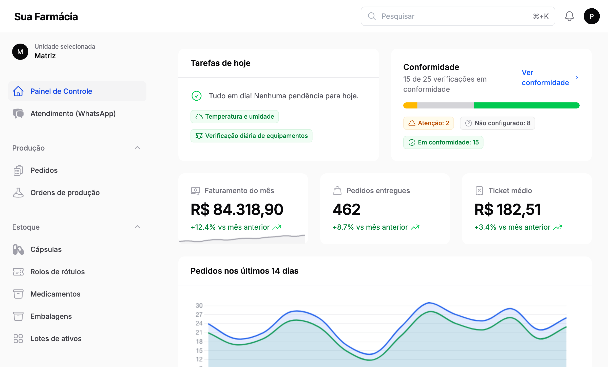Click the Sua Farmácia logo
The width and height of the screenshot is (608, 367).
[x=46, y=17]
